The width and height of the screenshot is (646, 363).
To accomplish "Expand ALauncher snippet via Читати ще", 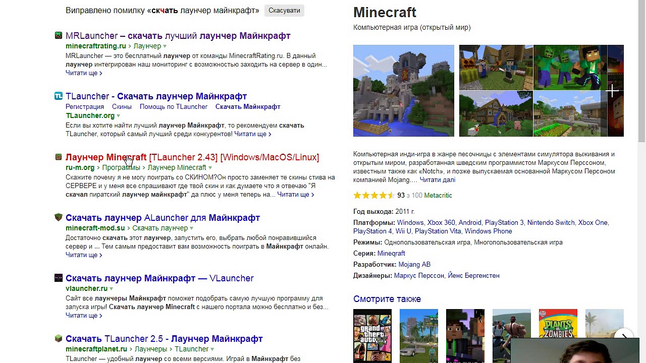I will click(x=84, y=255).
